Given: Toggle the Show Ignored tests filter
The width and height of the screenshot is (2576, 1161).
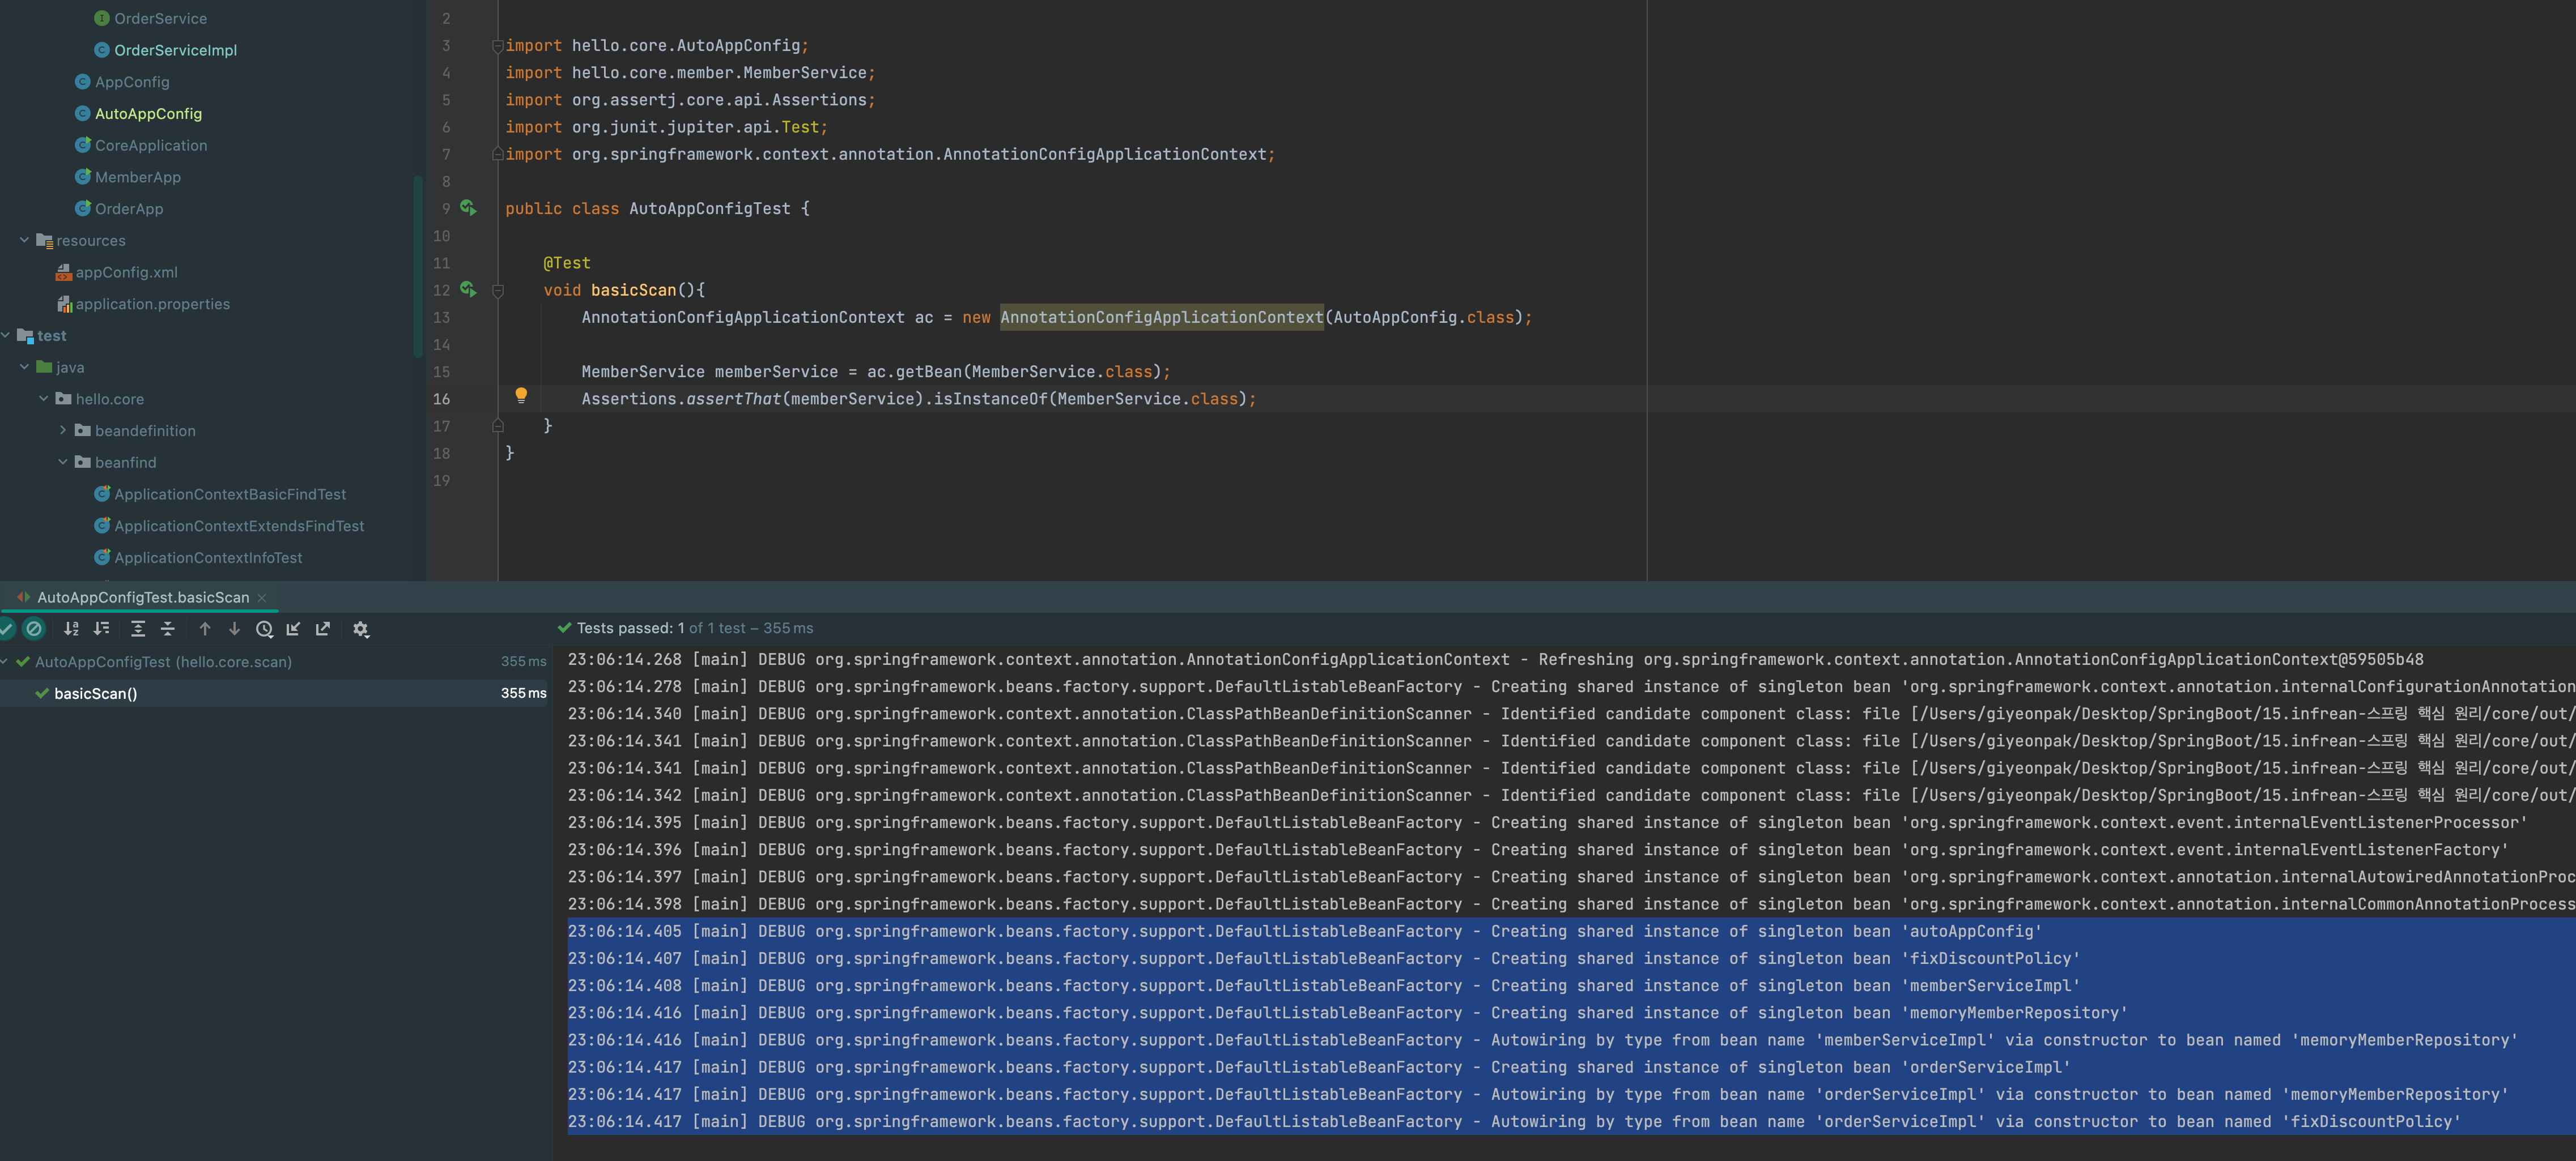Looking at the screenshot, I should pyautogui.click(x=34, y=629).
